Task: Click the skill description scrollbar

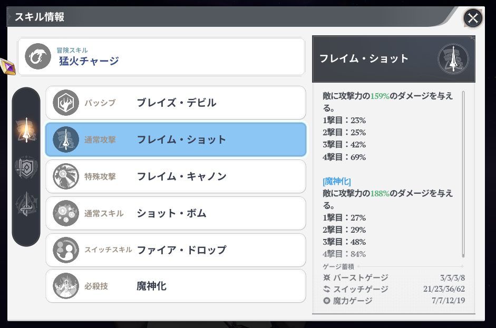Action: click(463, 174)
